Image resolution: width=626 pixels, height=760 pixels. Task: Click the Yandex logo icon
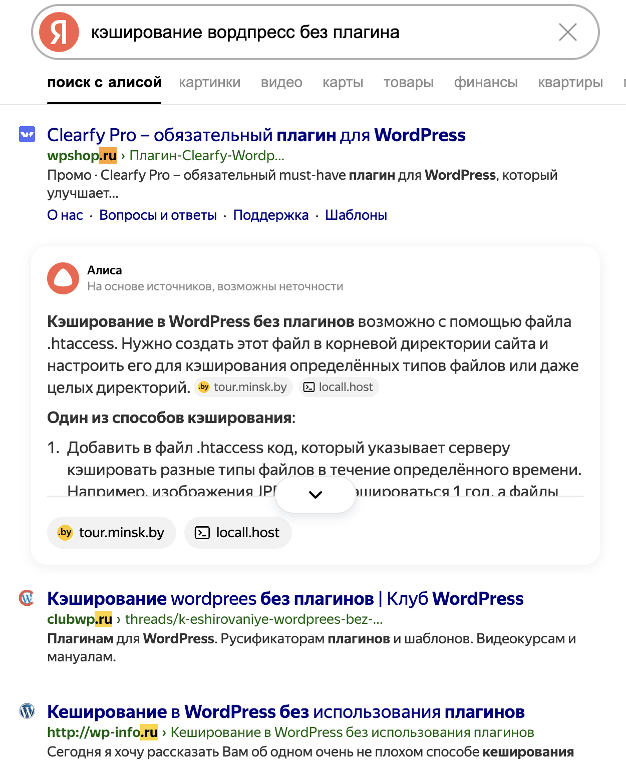coord(59,33)
